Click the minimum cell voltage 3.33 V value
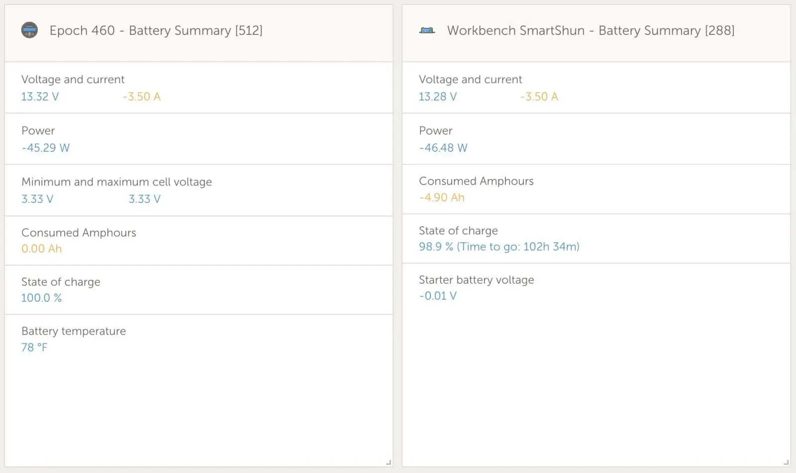 37,199
